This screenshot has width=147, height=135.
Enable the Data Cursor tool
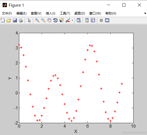coord(61,20)
